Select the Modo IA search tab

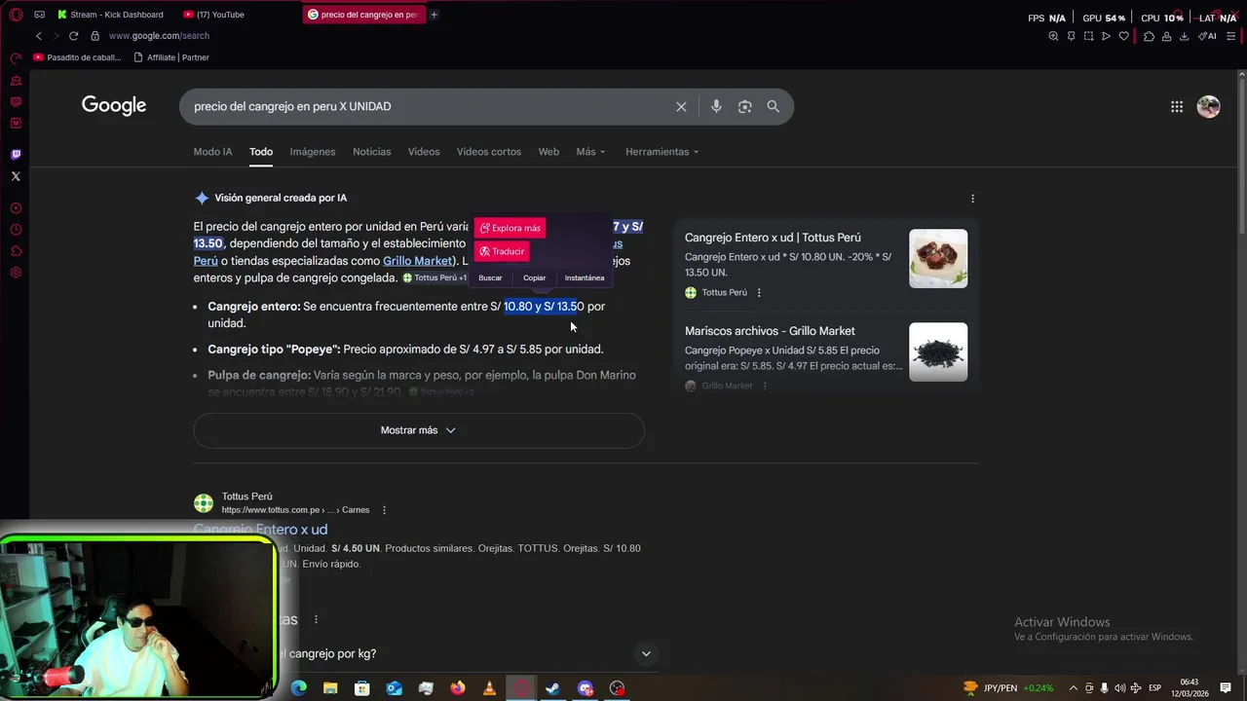[212, 152]
